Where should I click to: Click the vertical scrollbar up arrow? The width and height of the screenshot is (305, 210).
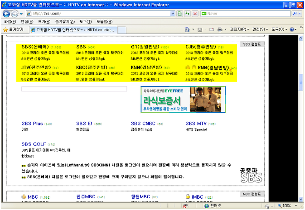301,38
